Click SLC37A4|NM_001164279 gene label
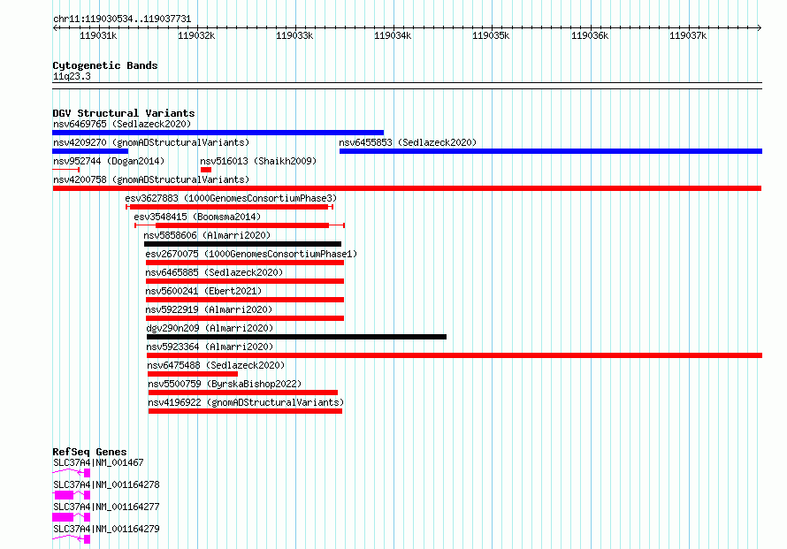 106,529
